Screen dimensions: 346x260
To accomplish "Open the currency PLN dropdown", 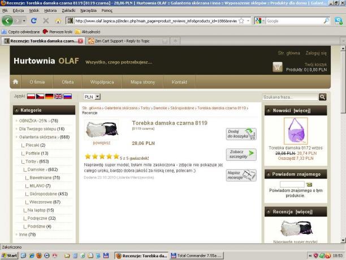I will click(x=92, y=97).
